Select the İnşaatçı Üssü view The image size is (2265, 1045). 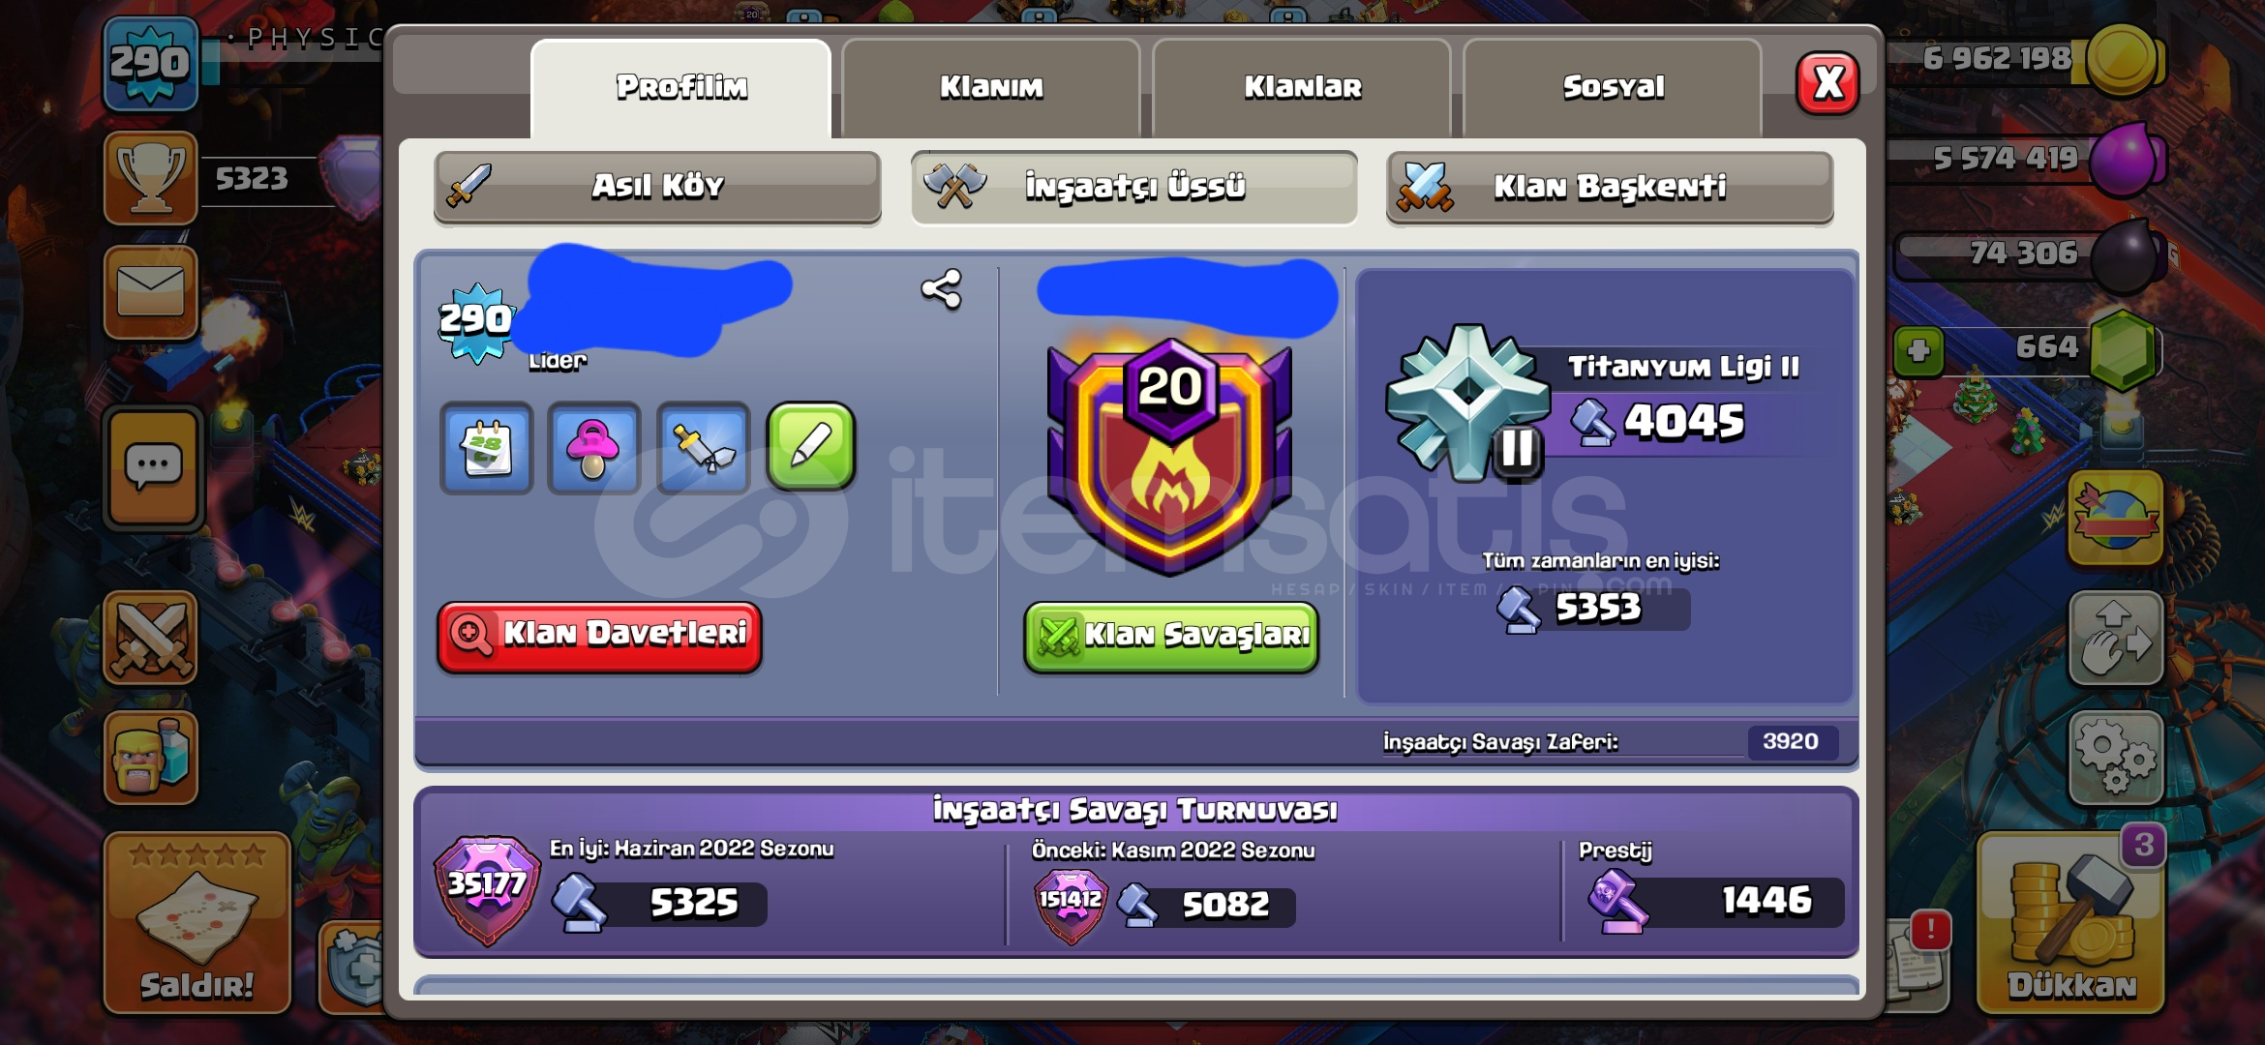tap(1133, 187)
